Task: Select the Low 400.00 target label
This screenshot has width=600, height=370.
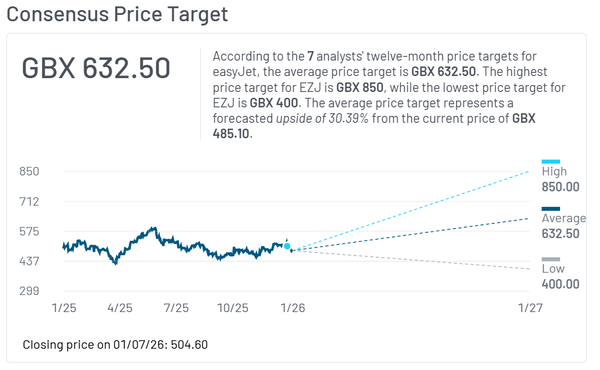Action: [560, 276]
